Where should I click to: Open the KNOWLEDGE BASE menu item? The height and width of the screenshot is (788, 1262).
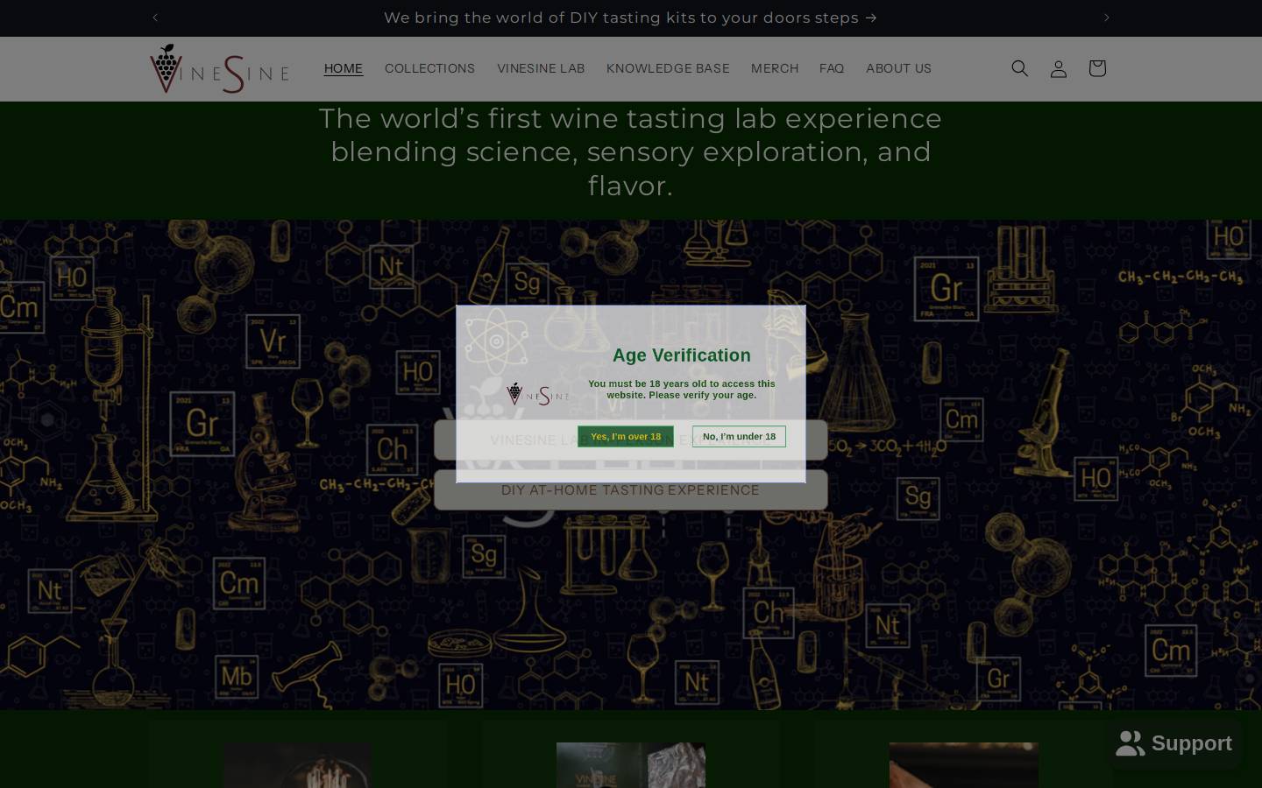coord(668,68)
